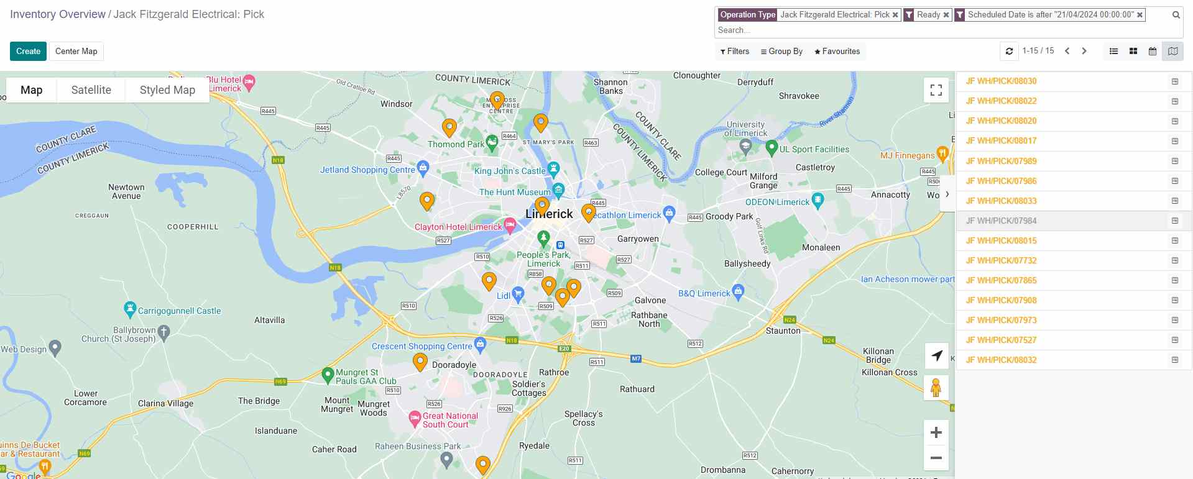Click King John's Castle map marker
The width and height of the screenshot is (1193, 479).
[x=553, y=169]
